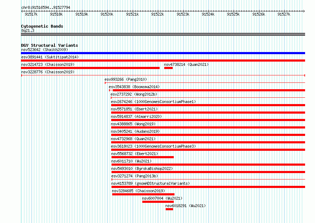Select the nsv523642 (Shaikh2009) label
The width and height of the screenshot is (315, 223).
coord(45,50)
